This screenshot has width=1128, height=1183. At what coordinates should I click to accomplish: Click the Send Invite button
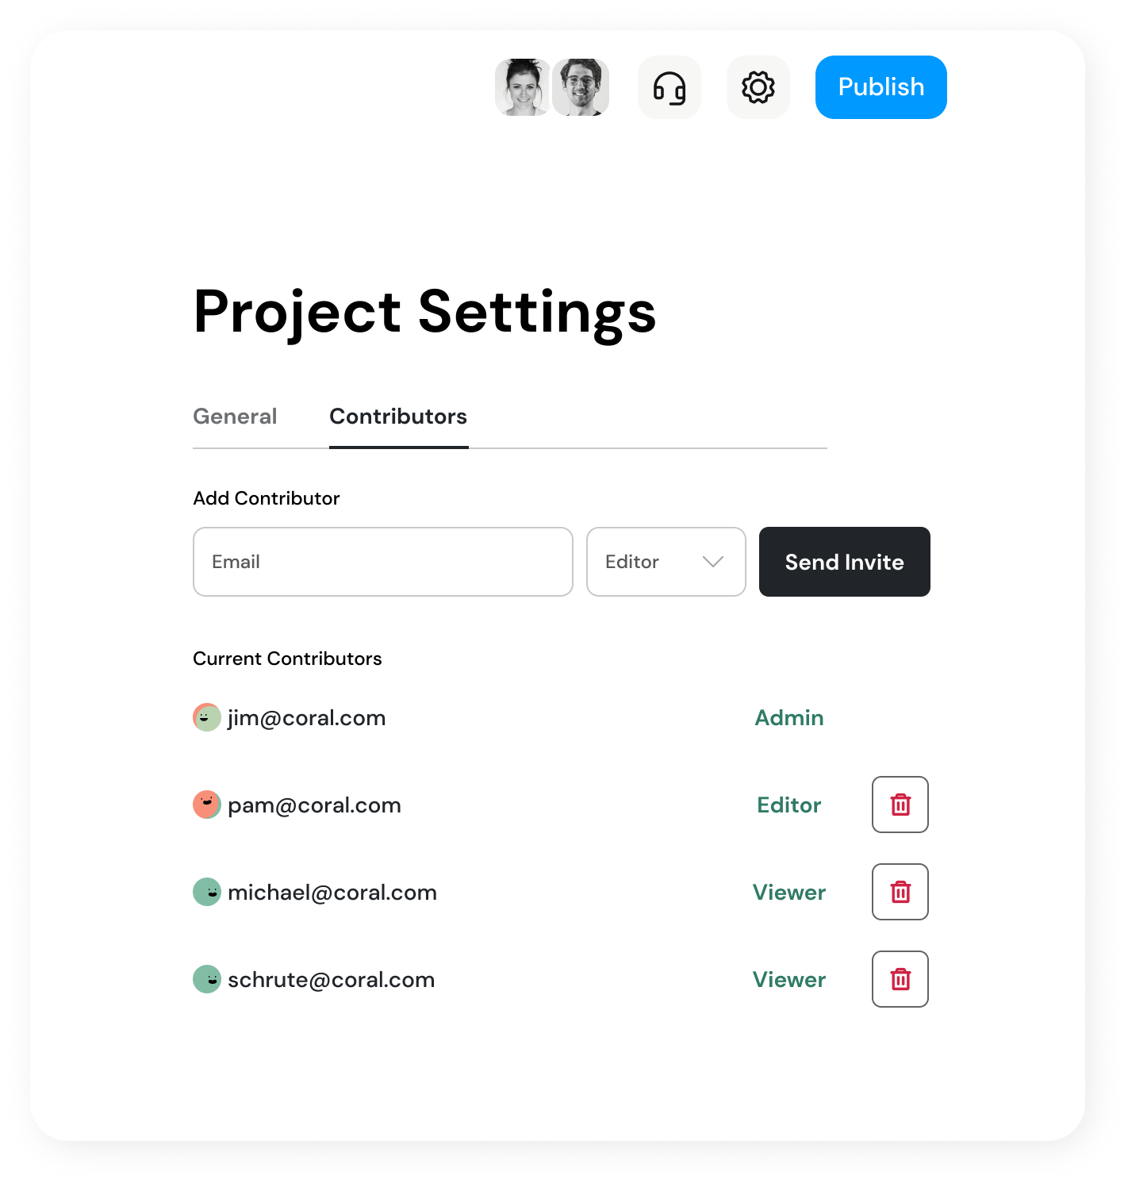point(844,562)
